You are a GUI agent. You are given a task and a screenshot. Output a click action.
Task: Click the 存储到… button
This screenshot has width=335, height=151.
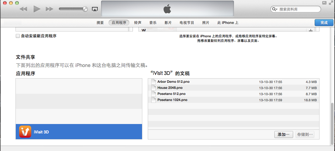(x=305, y=135)
